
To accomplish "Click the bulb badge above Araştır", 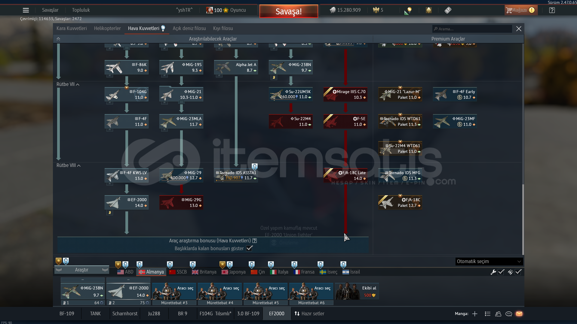I will (66, 261).
